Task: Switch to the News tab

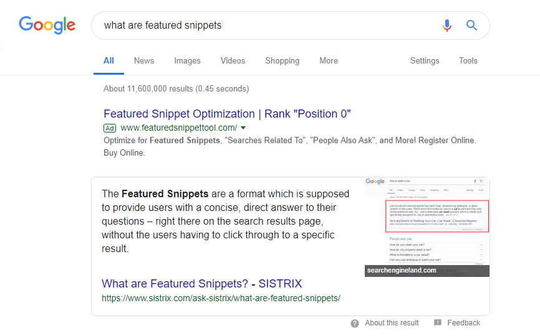Action: pyautogui.click(x=144, y=61)
